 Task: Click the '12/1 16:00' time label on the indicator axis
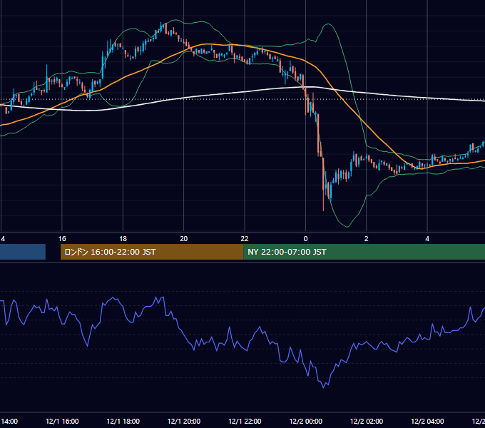pyautogui.click(x=62, y=421)
